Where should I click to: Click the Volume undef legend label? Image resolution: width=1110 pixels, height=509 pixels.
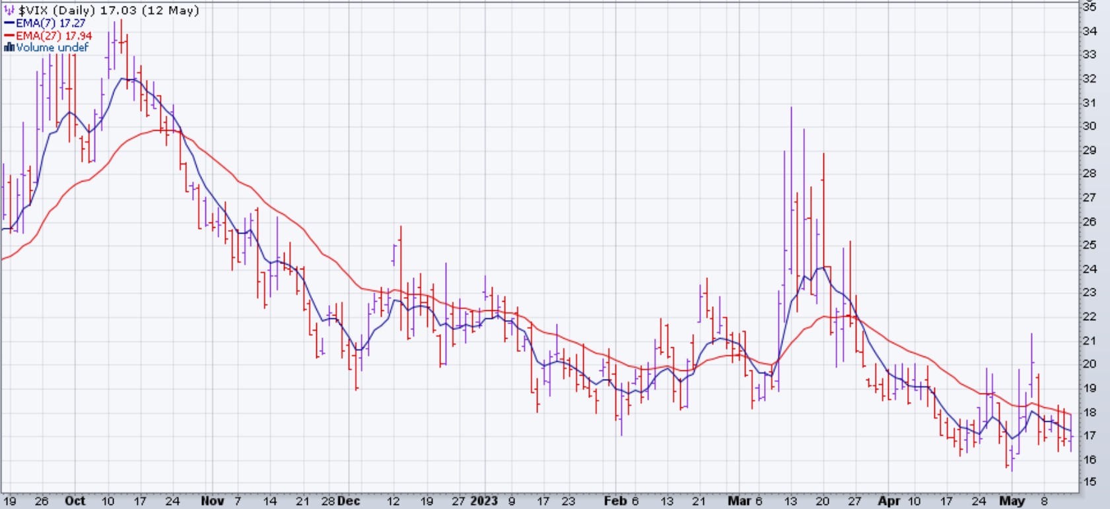point(52,48)
